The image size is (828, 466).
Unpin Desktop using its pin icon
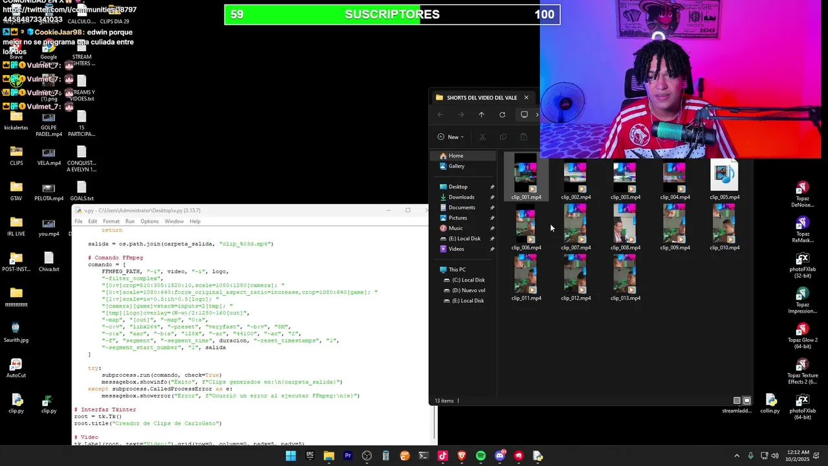coord(492,187)
